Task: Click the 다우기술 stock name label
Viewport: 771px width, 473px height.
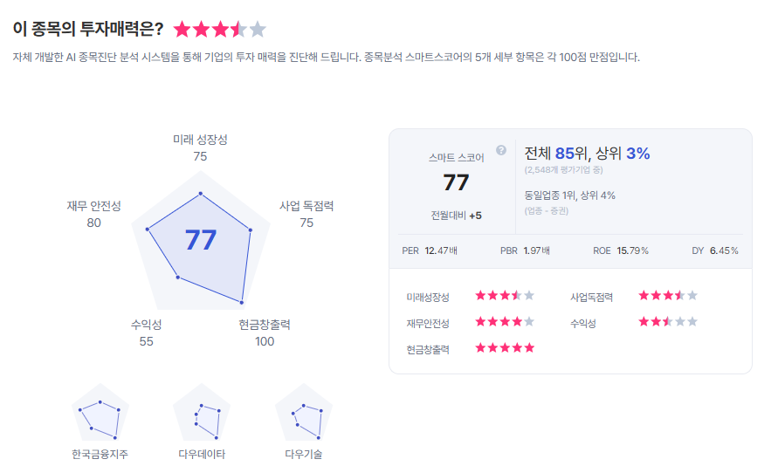Action: click(x=304, y=455)
